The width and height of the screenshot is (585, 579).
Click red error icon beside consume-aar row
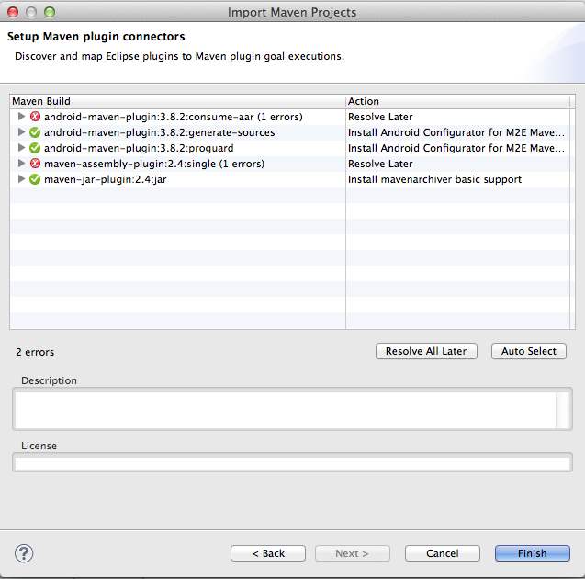(x=36, y=117)
